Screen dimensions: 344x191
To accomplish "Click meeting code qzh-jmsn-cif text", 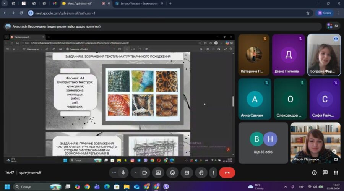I will pyautogui.click(x=30, y=173).
